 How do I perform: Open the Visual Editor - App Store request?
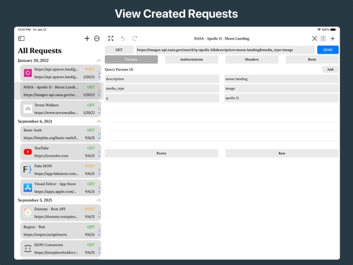pyautogui.click(x=61, y=188)
